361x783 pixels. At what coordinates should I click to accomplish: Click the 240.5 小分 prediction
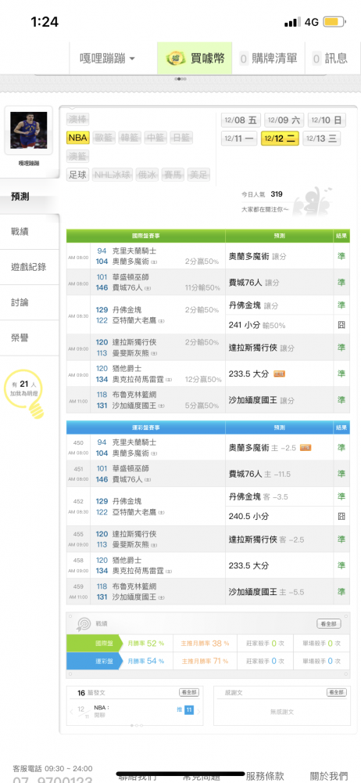(248, 517)
